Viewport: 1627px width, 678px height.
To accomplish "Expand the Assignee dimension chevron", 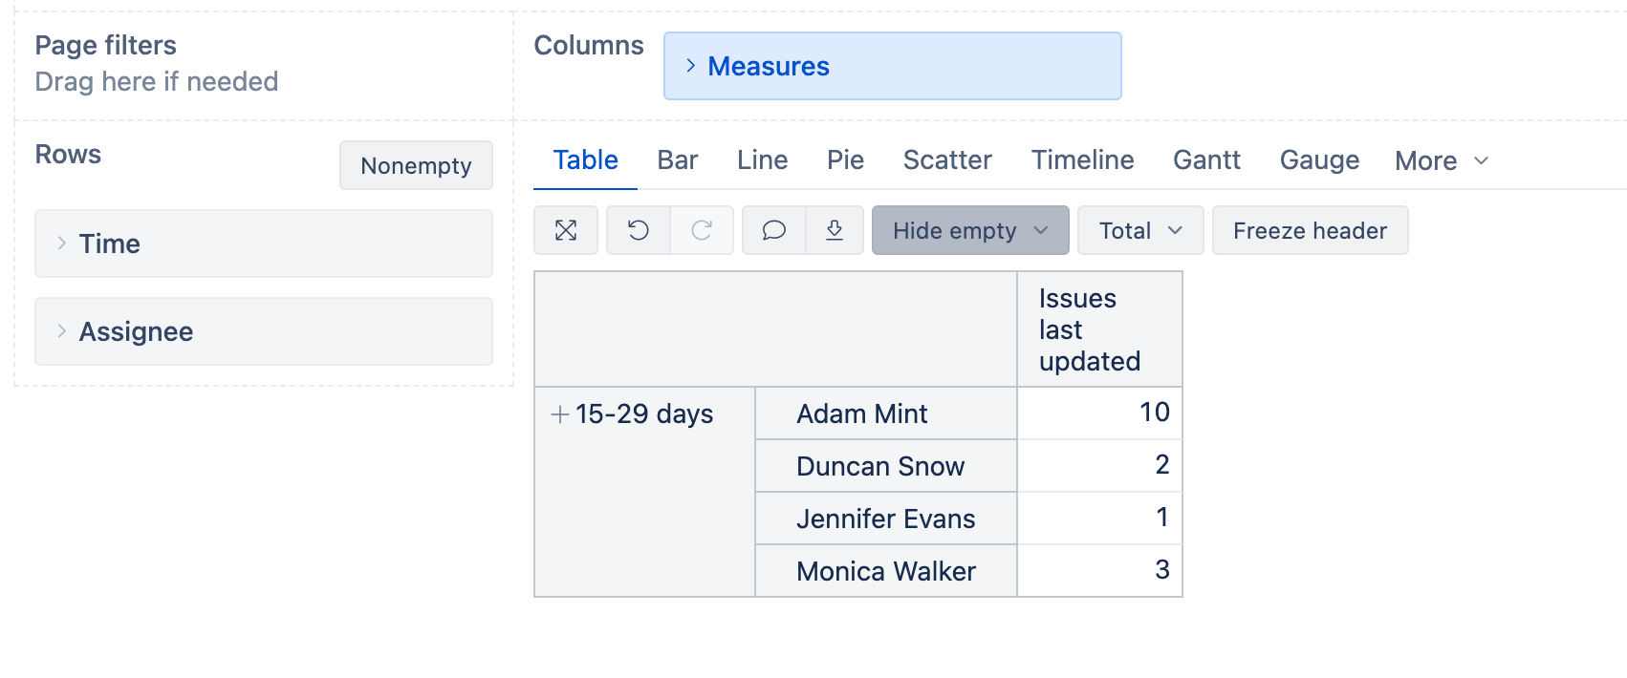I will tap(62, 331).
